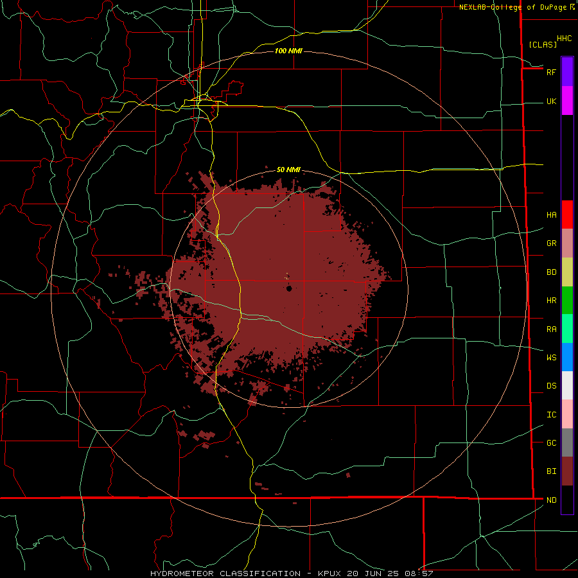Click the white DS dry snow swatch
Image resolution: width=578 pixels, height=578 pixels.
pyautogui.click(x=567, y=385)
